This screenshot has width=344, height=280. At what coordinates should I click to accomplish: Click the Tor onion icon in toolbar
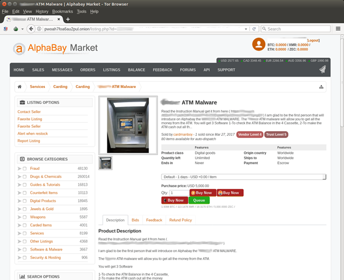tap(16, 28)
